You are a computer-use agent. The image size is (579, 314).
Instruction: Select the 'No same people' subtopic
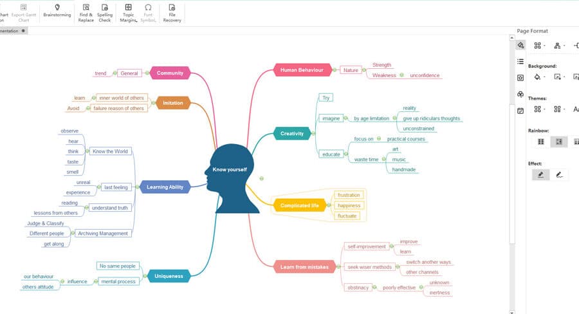click(x=118, y=266)
